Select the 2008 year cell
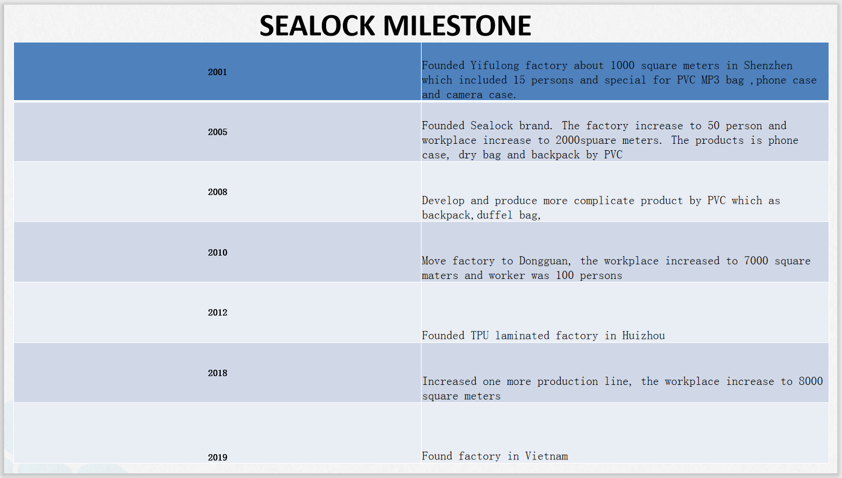The height and width of the screenshot is (478, 842). click(217, 192)
